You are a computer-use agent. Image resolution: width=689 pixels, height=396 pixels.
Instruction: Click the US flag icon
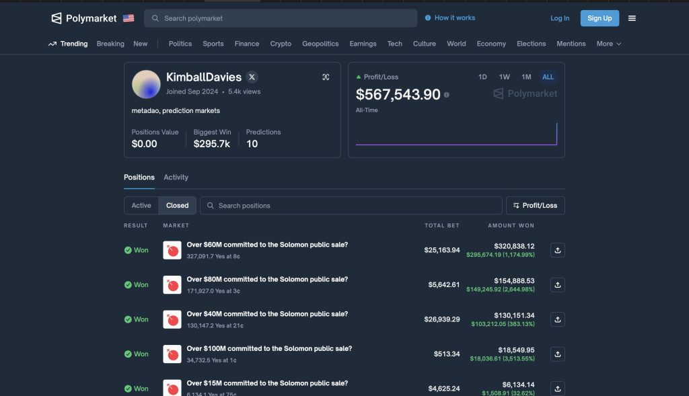(129, 18)
